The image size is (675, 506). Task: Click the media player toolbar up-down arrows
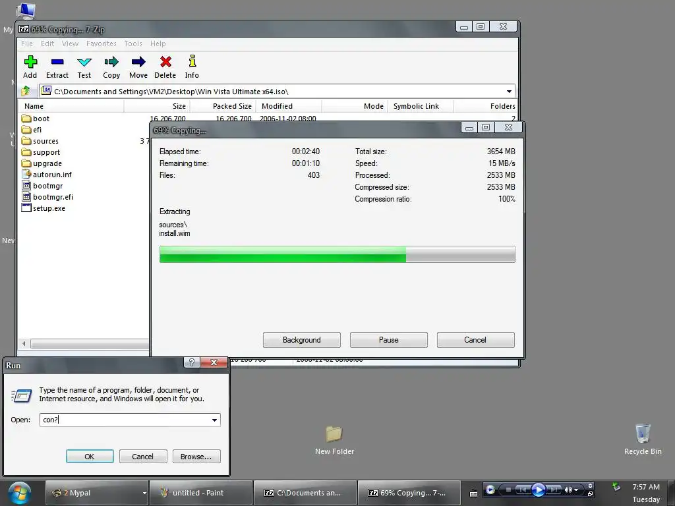[590, 486]
